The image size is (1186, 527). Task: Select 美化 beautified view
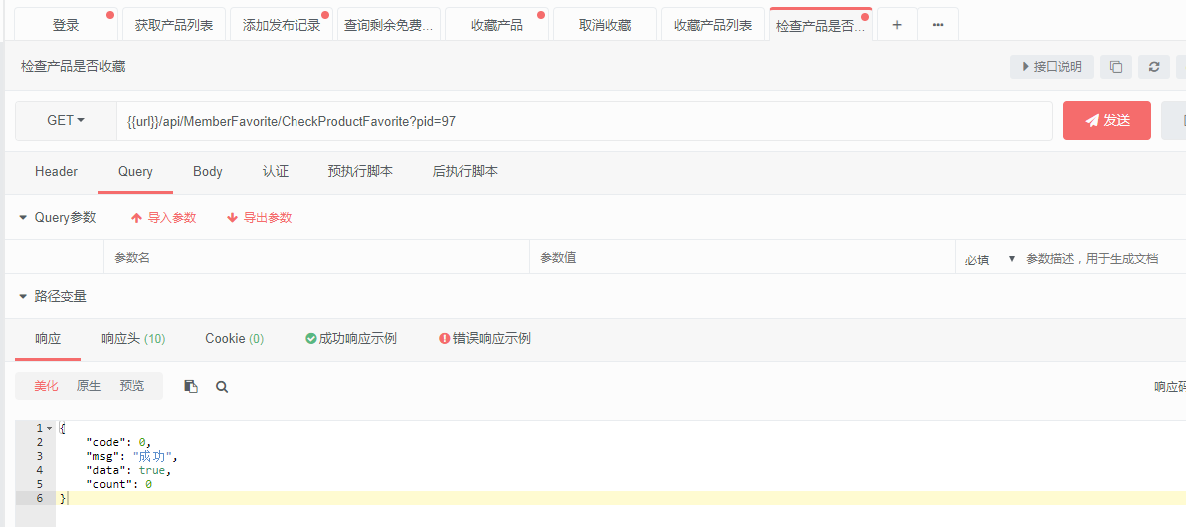[45, 386]
